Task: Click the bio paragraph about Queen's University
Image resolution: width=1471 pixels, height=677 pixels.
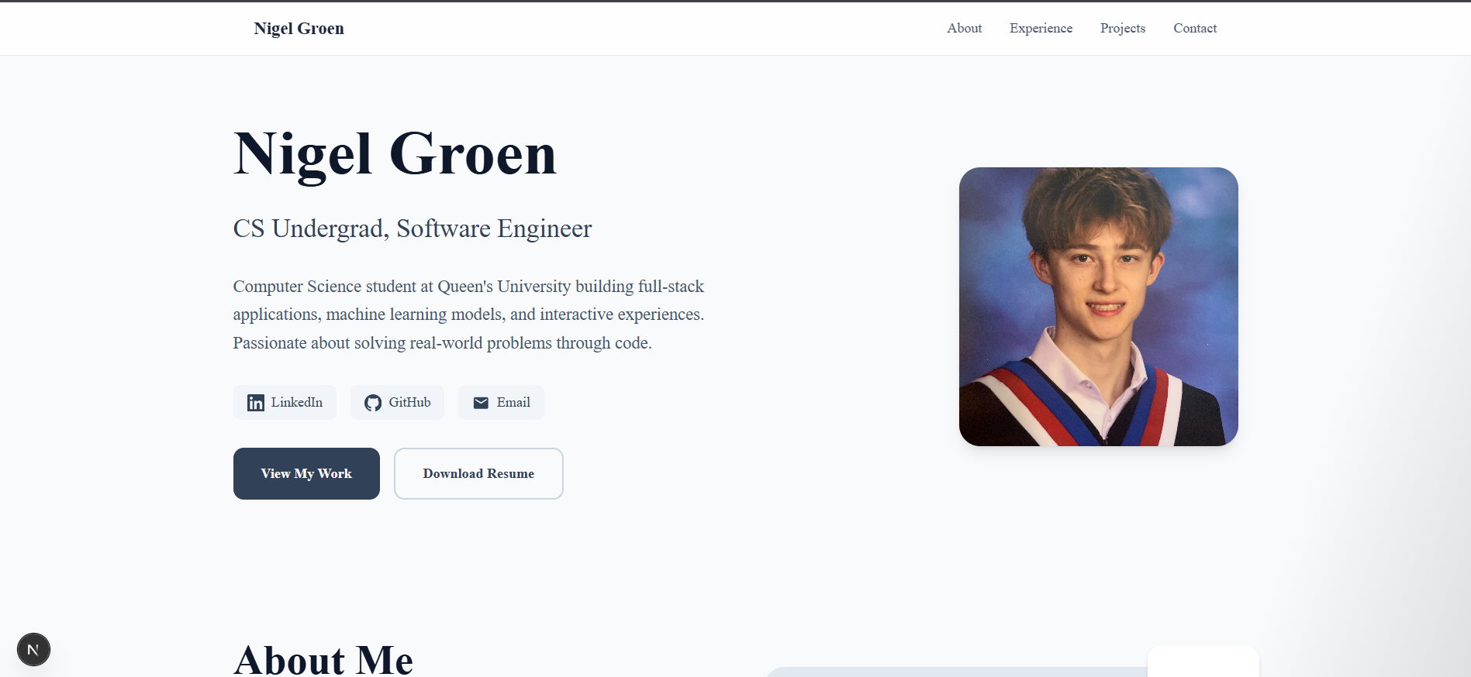Action: point(468,314)
